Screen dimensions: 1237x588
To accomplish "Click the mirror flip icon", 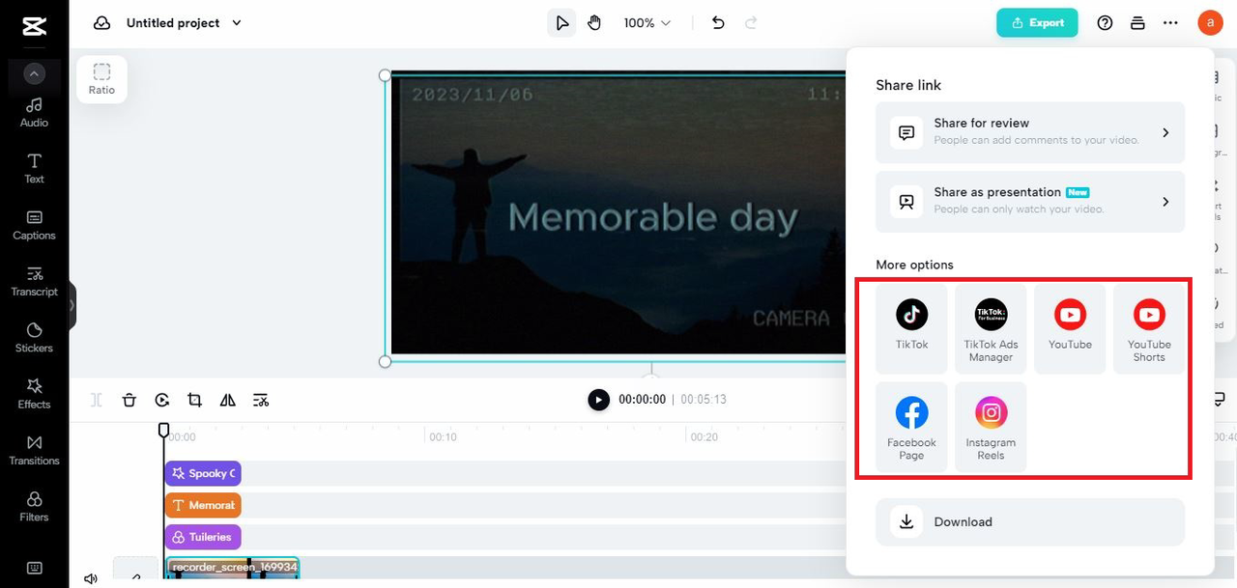I will pos(227,400).
